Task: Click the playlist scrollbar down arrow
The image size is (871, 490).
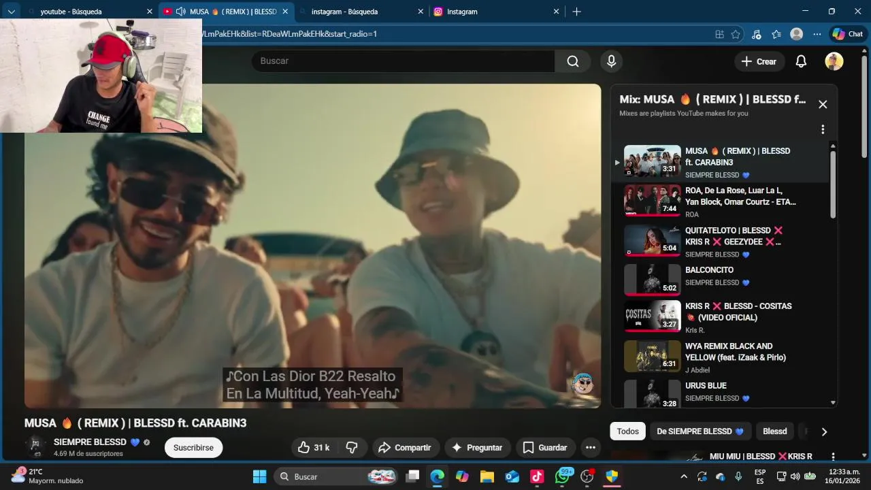Action: tap(833, 403)
